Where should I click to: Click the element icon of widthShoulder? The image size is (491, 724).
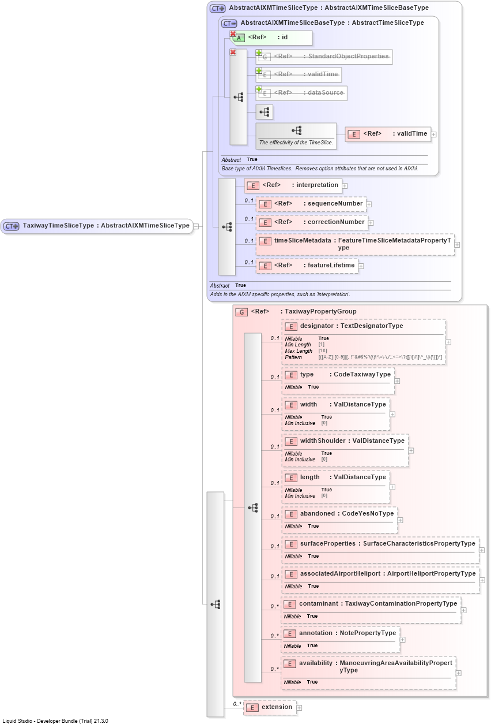click(x=290, y=441)
